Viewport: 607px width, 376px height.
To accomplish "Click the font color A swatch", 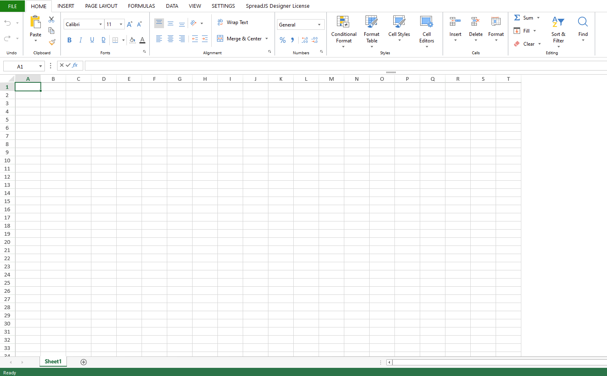I will coord(142,40).
